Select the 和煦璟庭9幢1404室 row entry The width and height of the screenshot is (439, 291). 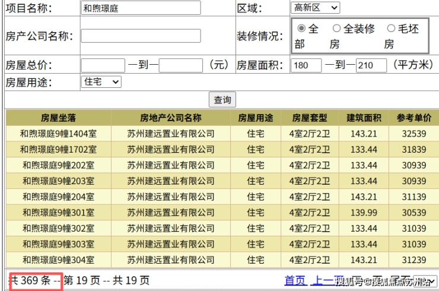[58, 134]
